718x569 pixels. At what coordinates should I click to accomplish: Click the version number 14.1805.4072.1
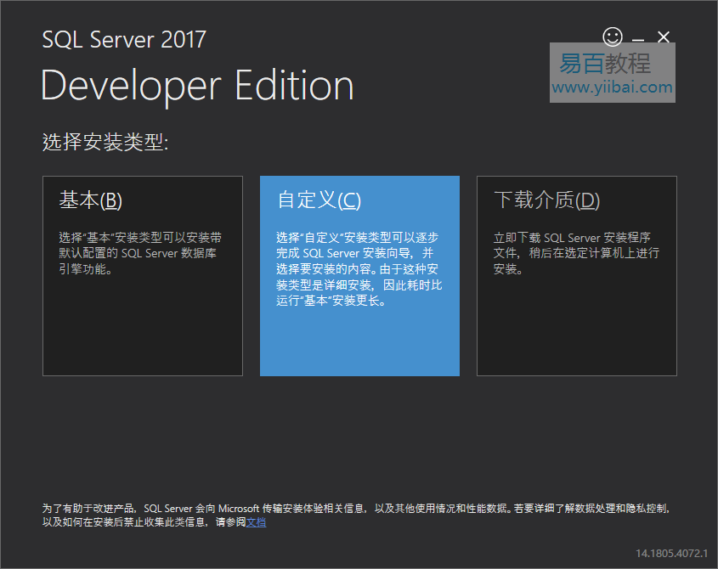672,554
